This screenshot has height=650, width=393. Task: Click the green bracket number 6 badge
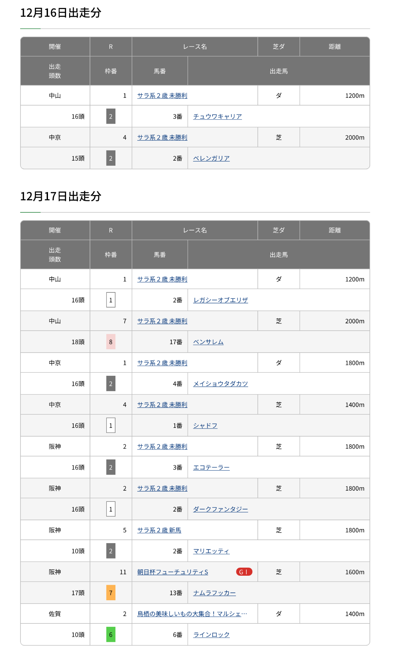click(111, 635)
